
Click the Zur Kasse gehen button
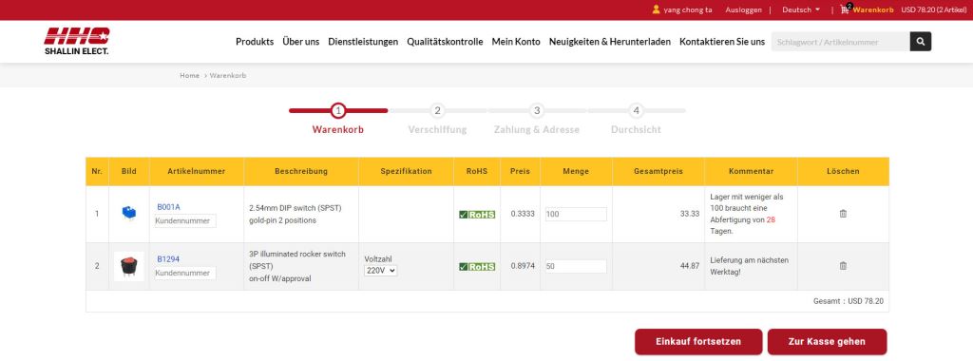coord(827,341)
